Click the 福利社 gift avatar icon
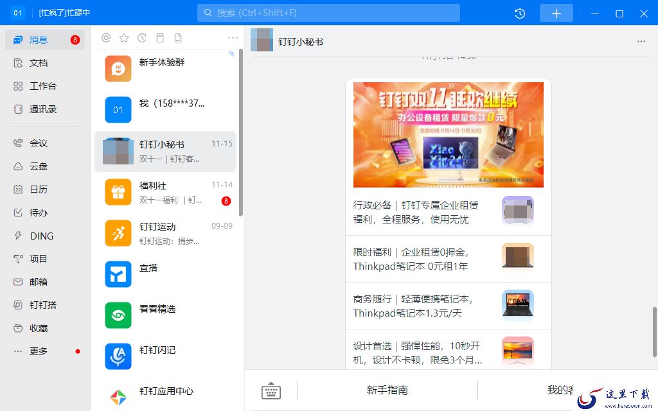This screenshot has height=411, width=658. click(x=118, y=192)
